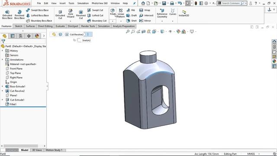Expand the Annotations tree node
Screen dimensions: 277x156
pos(3,60)
